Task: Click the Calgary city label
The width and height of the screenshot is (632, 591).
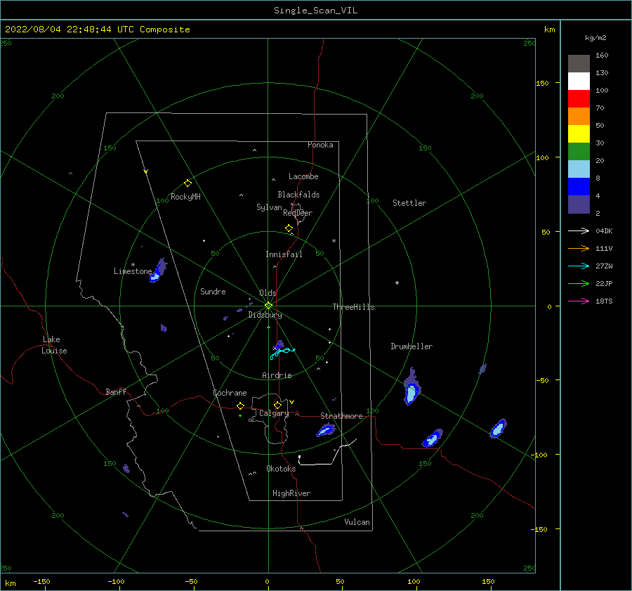Action: point(274,413)
